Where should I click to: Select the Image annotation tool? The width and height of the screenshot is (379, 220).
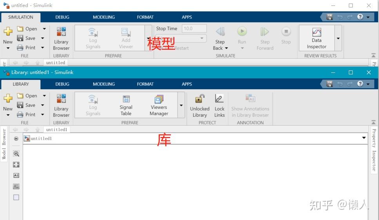click(16, 186)
